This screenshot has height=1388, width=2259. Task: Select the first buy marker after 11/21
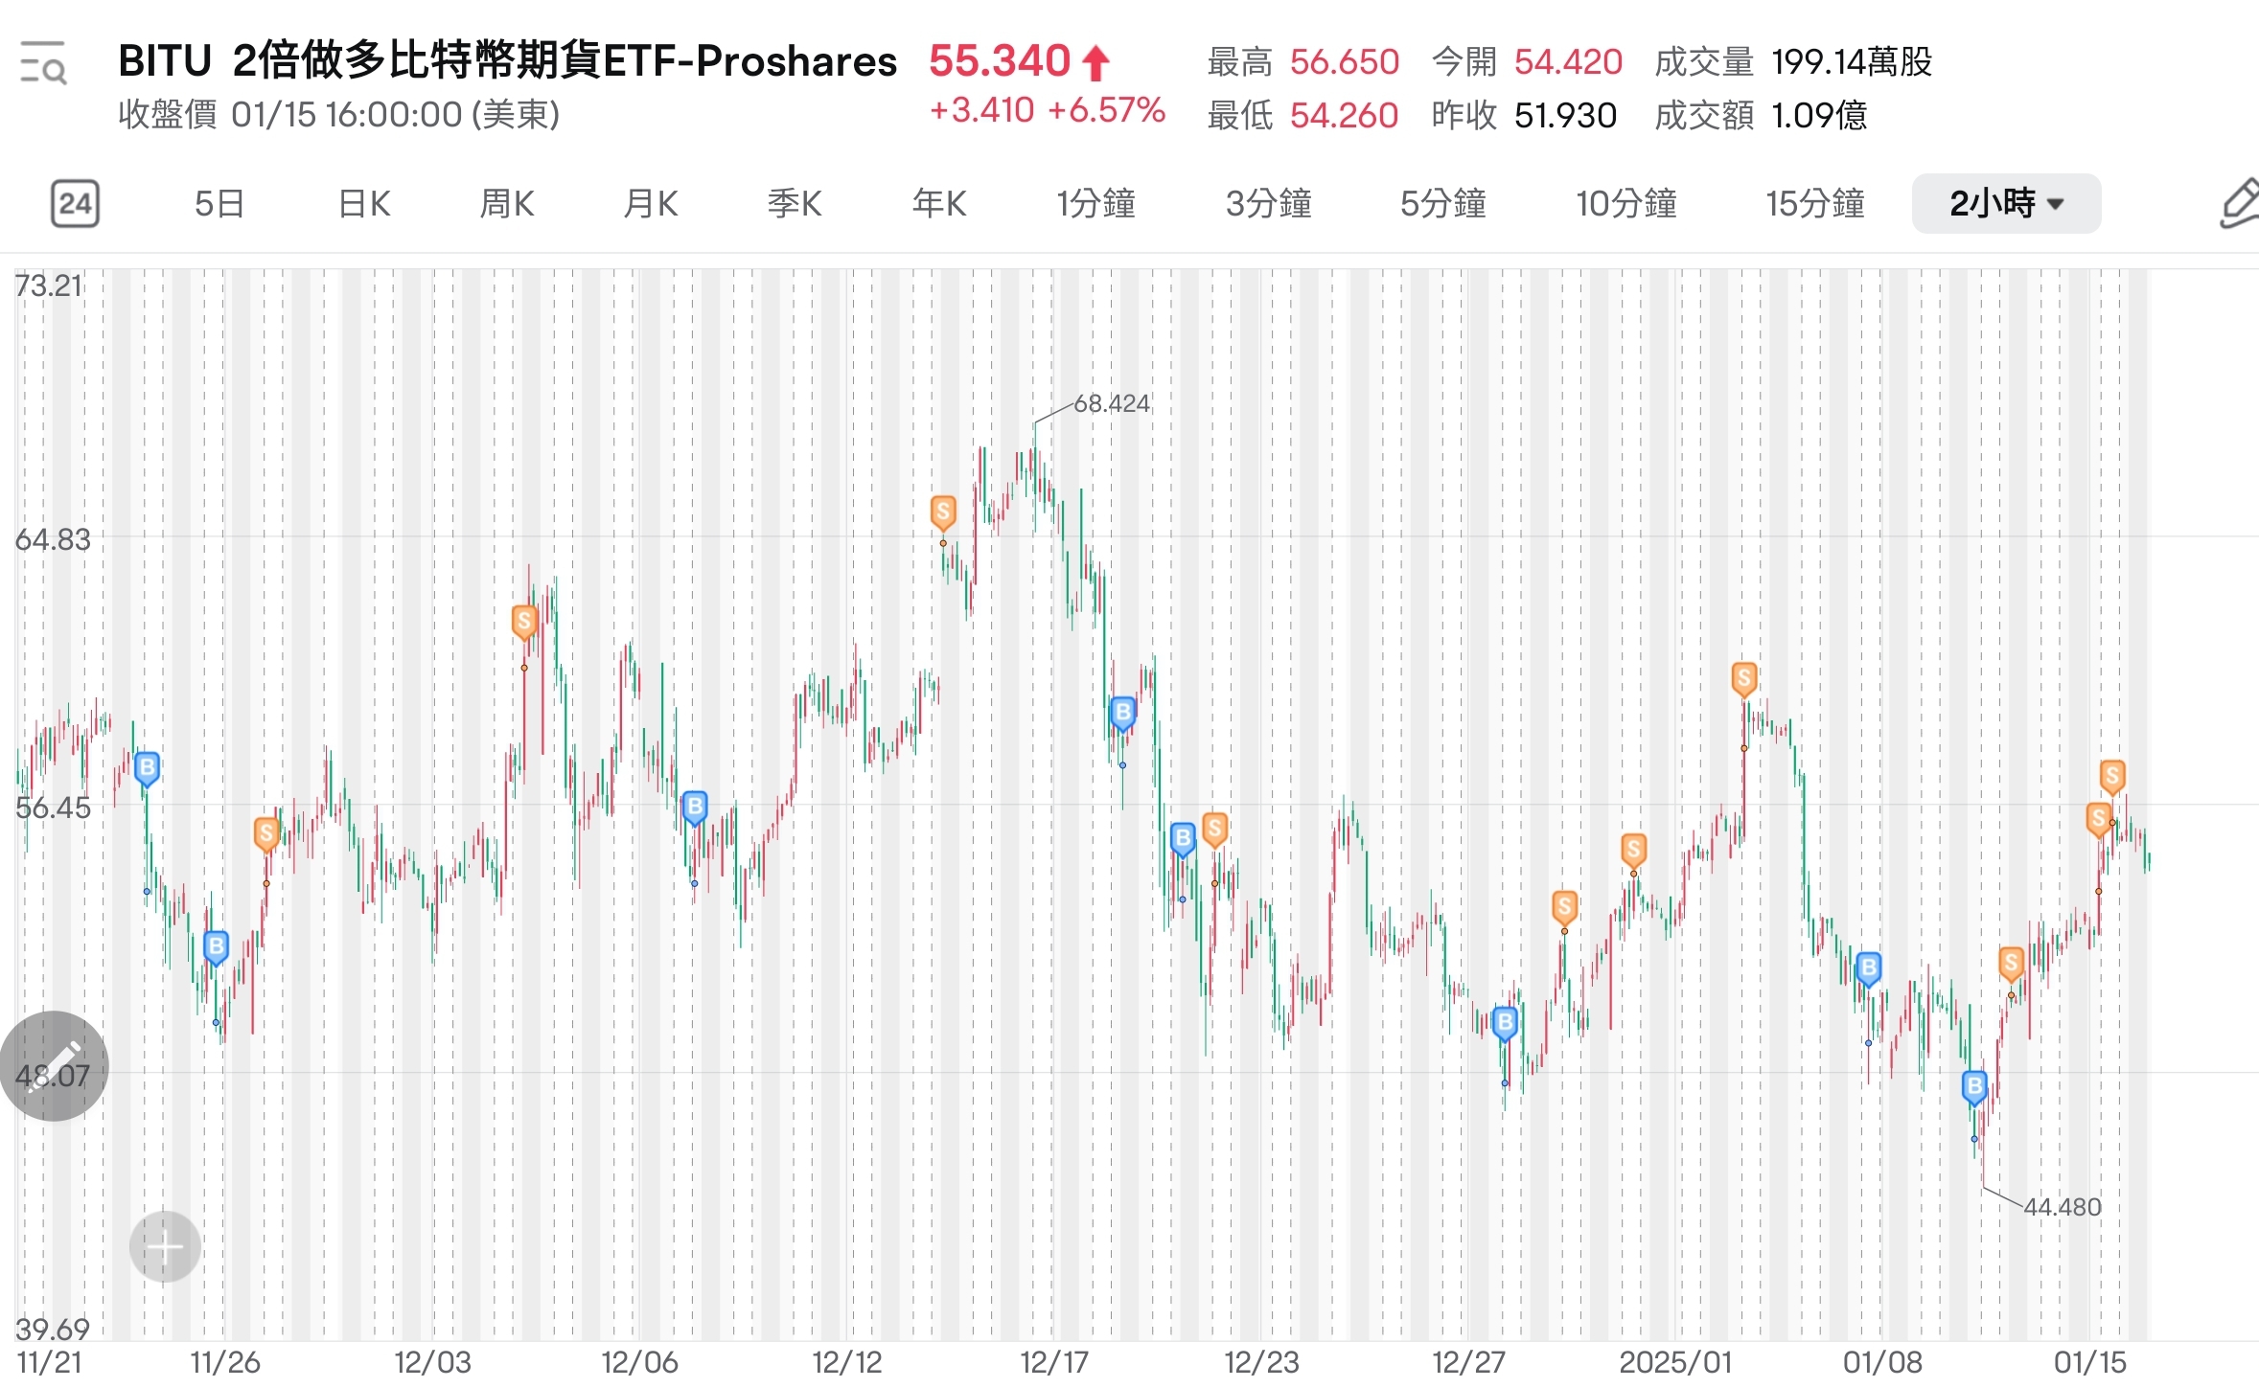147,768
